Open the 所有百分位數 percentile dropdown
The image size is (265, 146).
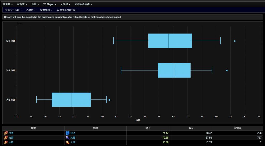13,10
